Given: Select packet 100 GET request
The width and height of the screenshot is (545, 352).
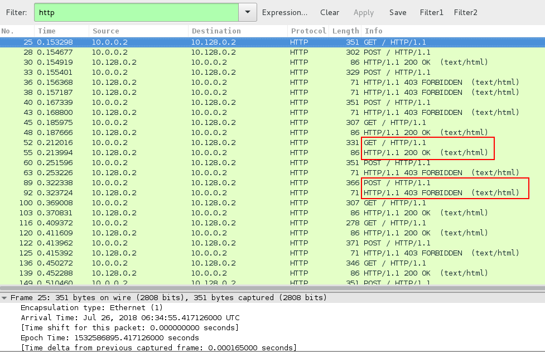Looking at the screenshot, I should pos(272,203).
